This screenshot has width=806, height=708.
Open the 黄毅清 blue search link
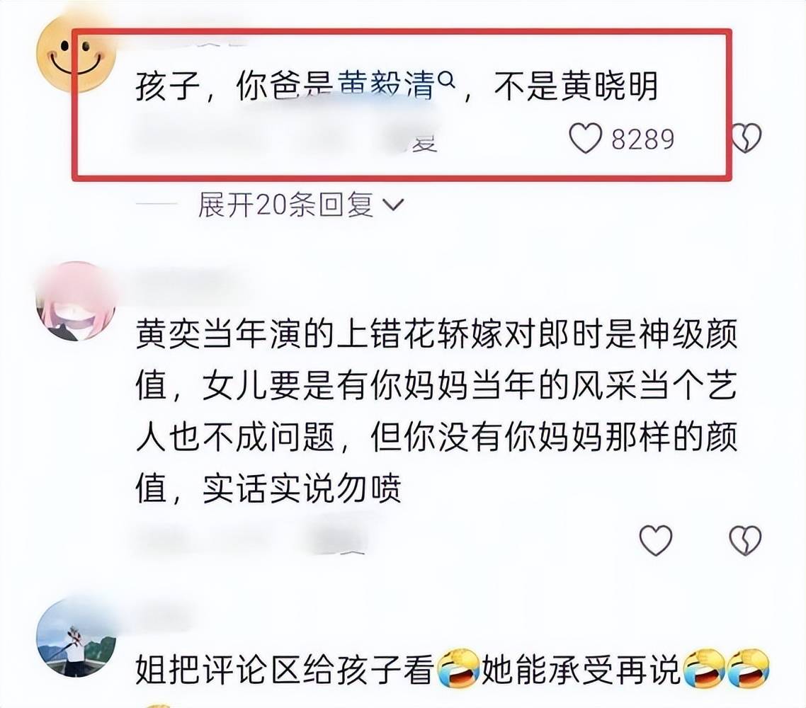pyautogui.click(x=386, y=85)
